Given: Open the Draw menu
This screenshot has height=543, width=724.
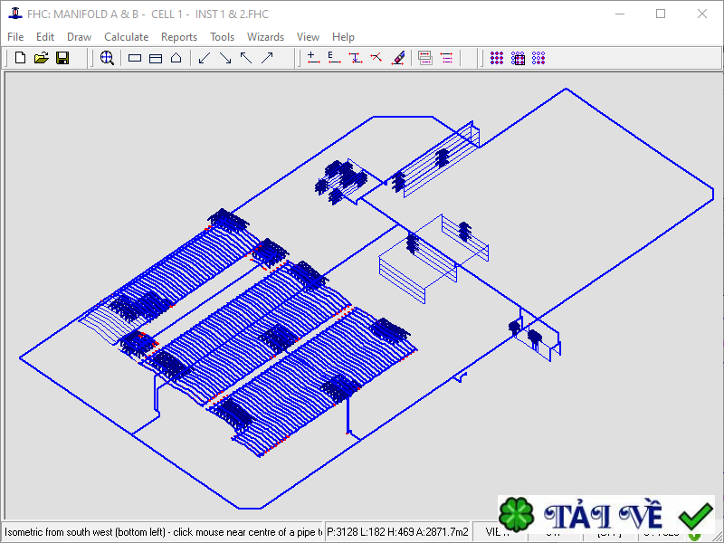Looking at the screenshot, I should pyautogui.click(x=80, y=37).
